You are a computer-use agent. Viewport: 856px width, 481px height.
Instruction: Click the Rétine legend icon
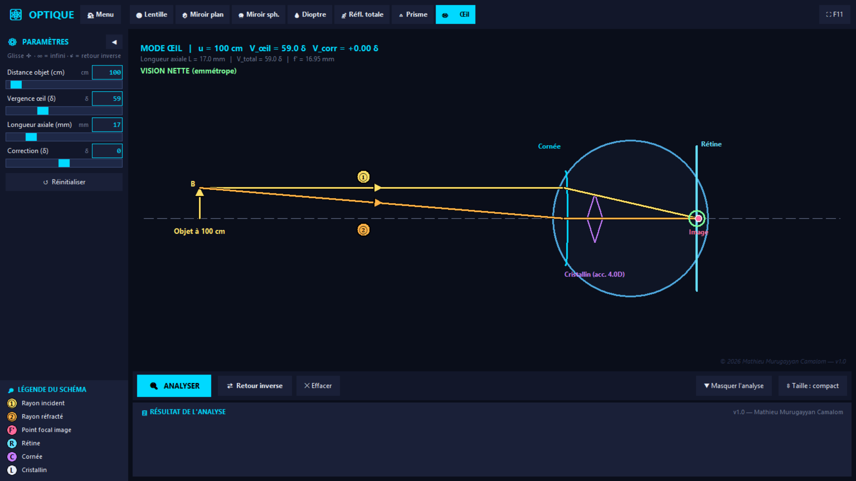point(12,444)
